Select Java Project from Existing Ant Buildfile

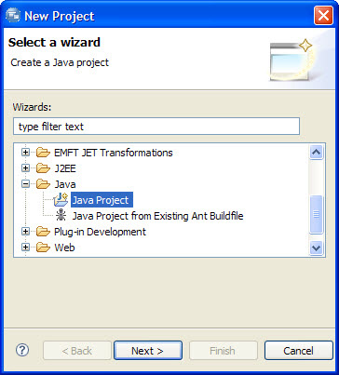tap(157, 216)
